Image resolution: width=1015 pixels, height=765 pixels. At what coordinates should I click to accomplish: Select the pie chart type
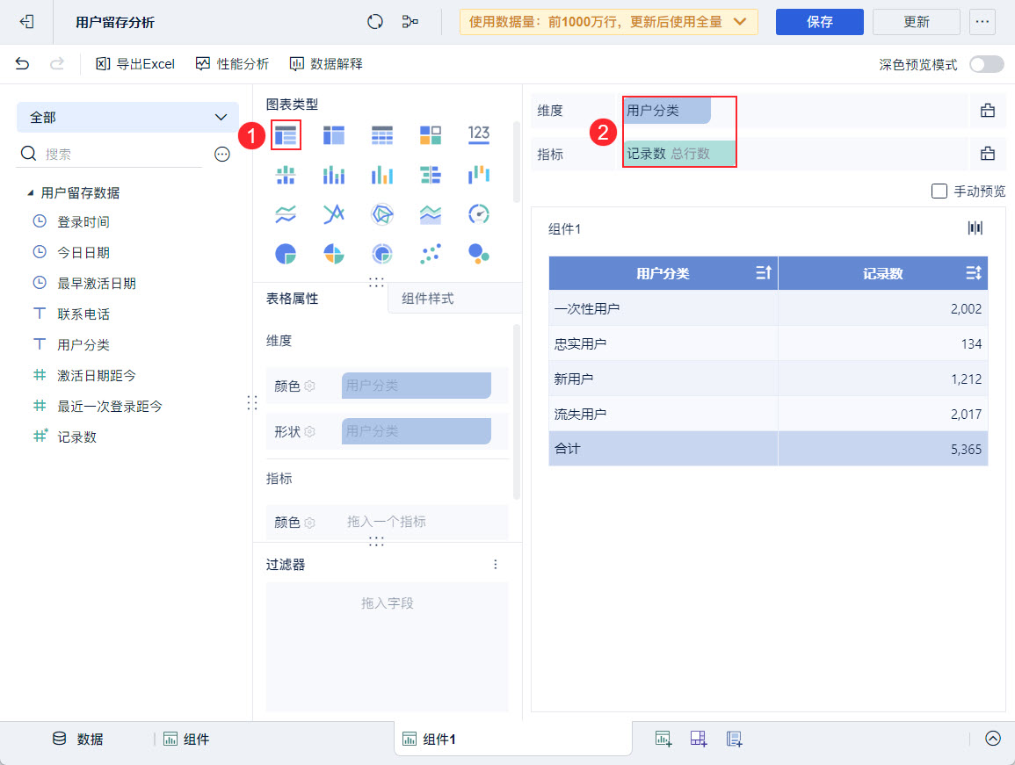[286, 254]
